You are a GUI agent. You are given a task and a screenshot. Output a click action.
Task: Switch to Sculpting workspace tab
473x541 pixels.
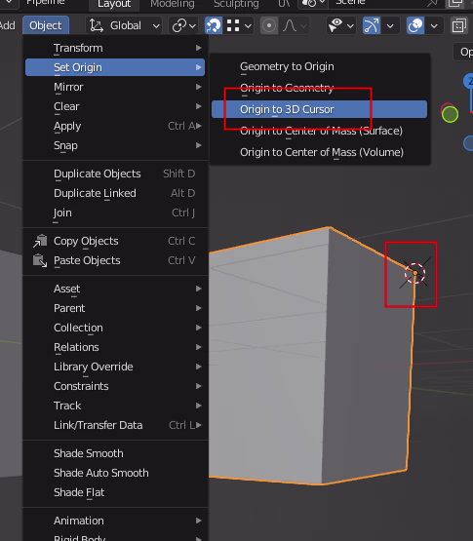236,4
